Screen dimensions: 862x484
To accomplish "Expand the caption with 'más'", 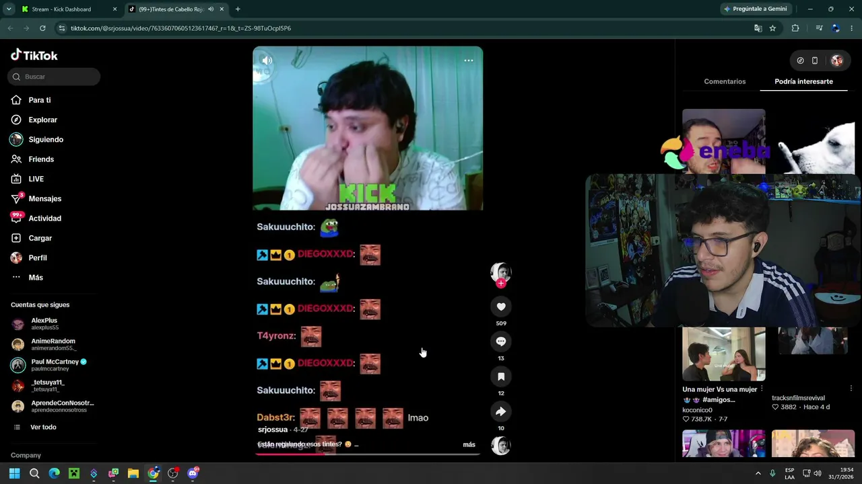I will pos(469,444).
